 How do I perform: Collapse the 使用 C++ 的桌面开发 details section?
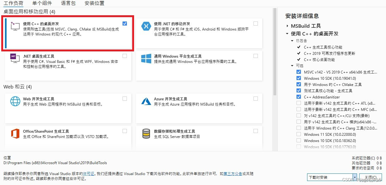tap(287, 34)
